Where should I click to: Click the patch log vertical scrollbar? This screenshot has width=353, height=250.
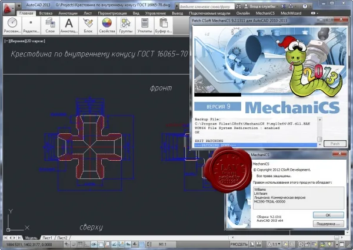319,132
